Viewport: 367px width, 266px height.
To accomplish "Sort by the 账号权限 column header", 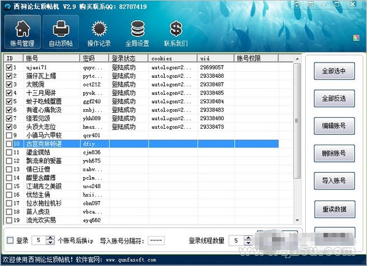I will click(x=256, y=58).
